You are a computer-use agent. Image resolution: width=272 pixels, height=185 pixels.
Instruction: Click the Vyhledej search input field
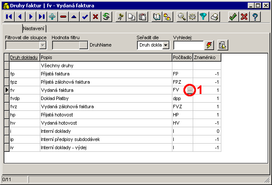pos(188,45)
